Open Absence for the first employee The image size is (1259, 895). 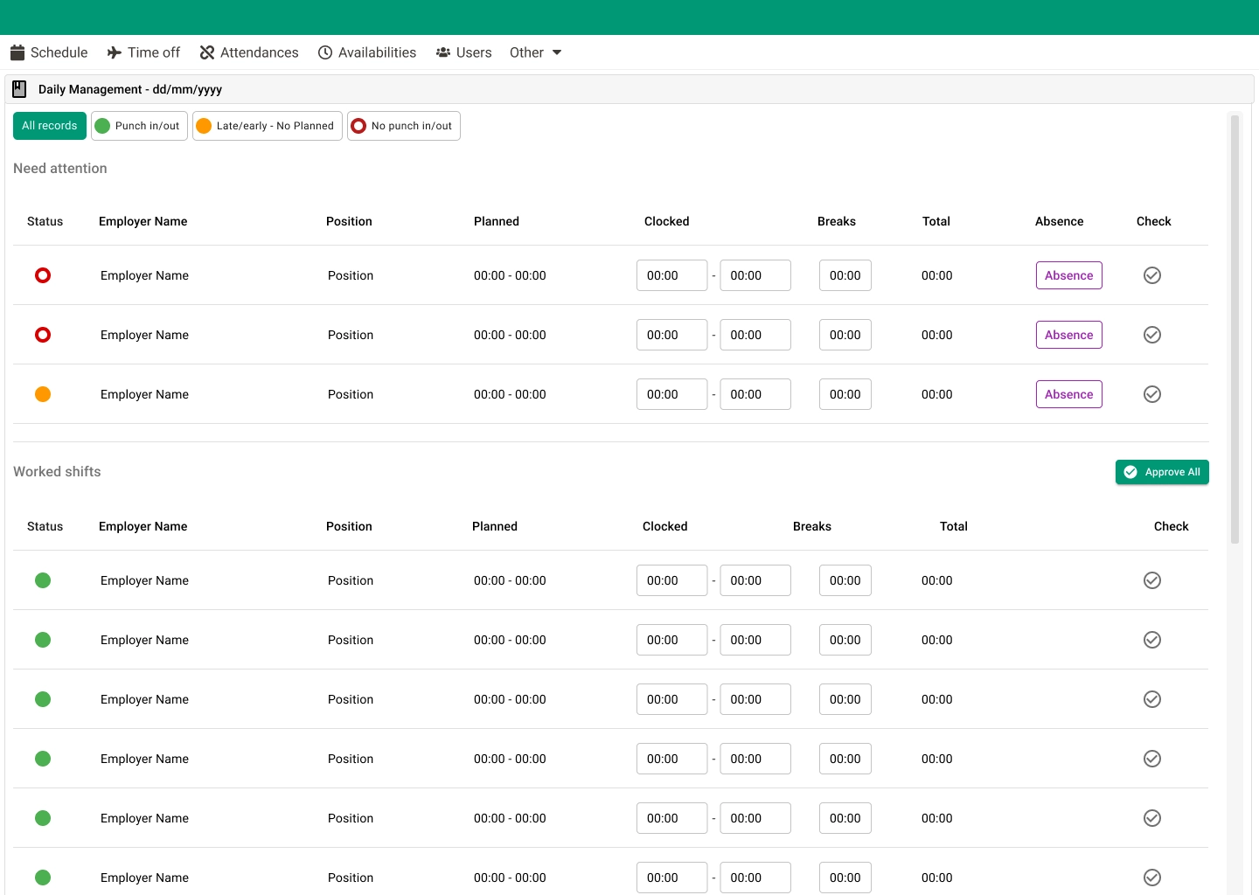(1068, 275)
